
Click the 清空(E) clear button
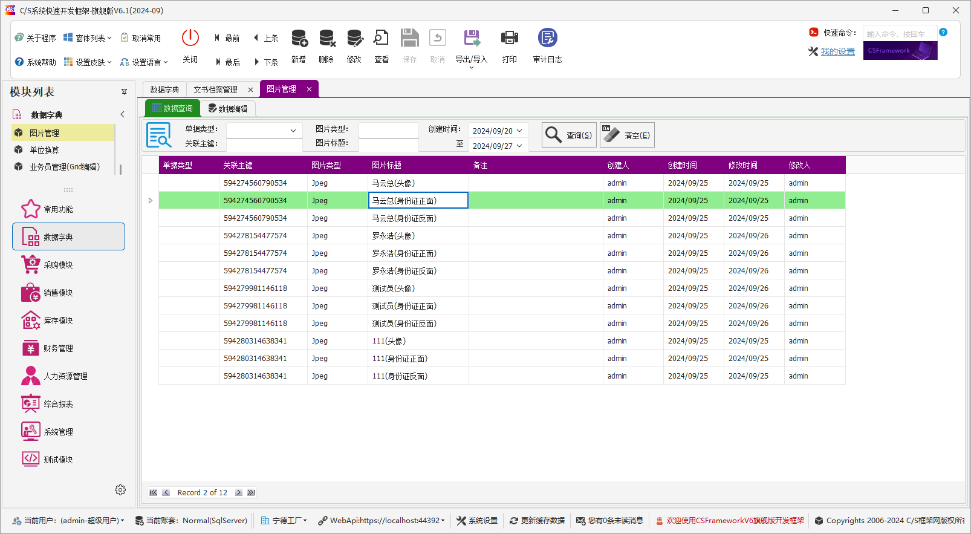(x=627, y=135)
